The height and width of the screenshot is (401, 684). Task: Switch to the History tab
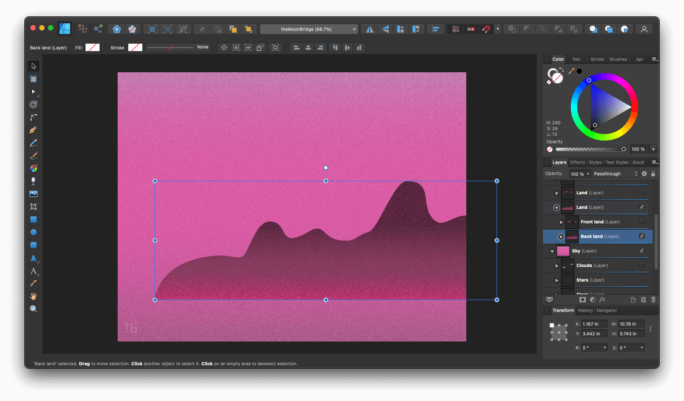[585, 310]
